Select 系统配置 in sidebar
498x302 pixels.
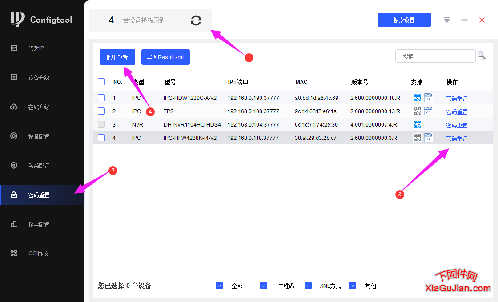pyautogui.click(x=39, y=166)
